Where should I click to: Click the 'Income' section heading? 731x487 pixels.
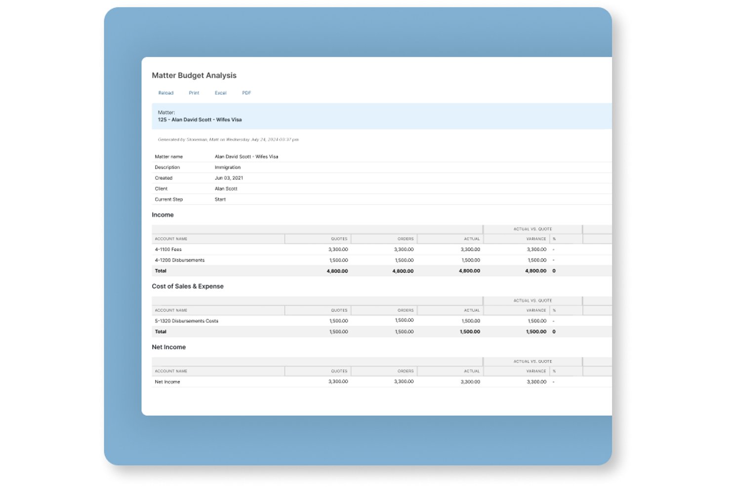[162, 215]
